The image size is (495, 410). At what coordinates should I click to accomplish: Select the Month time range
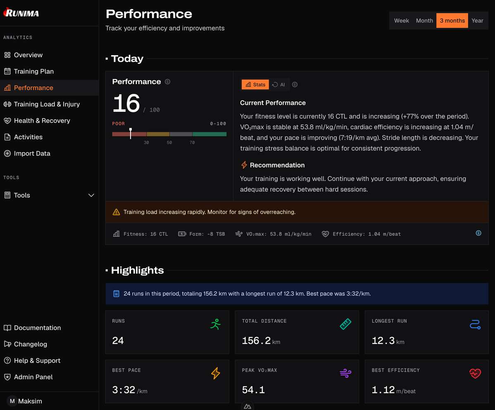tap(424, 21)
